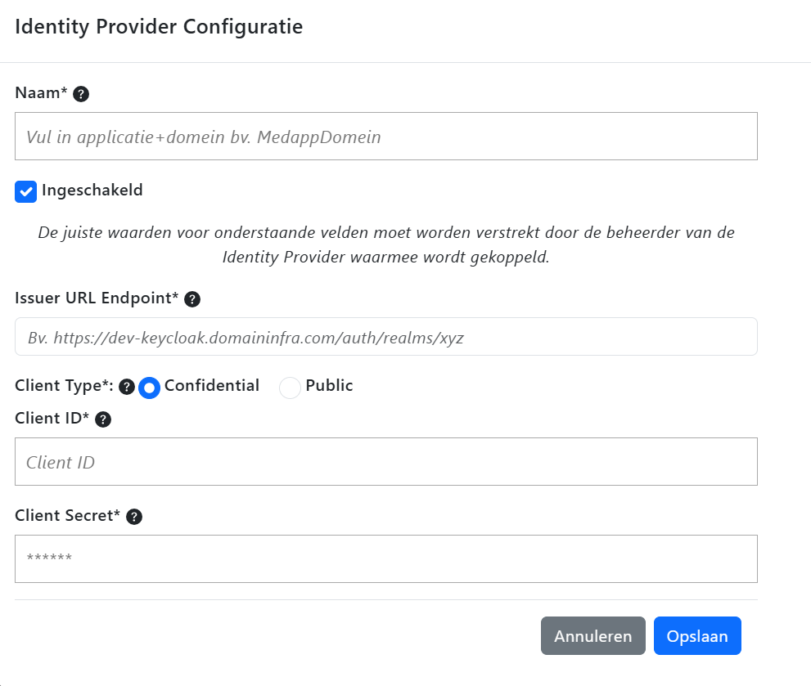
Task: Click the Client ID label text
Action: (52, 419)
